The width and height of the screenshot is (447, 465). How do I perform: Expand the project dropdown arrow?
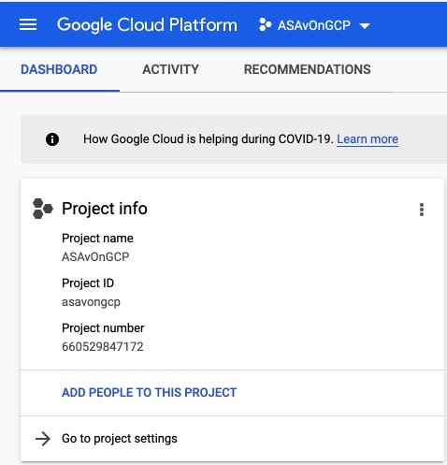(365, 25)
